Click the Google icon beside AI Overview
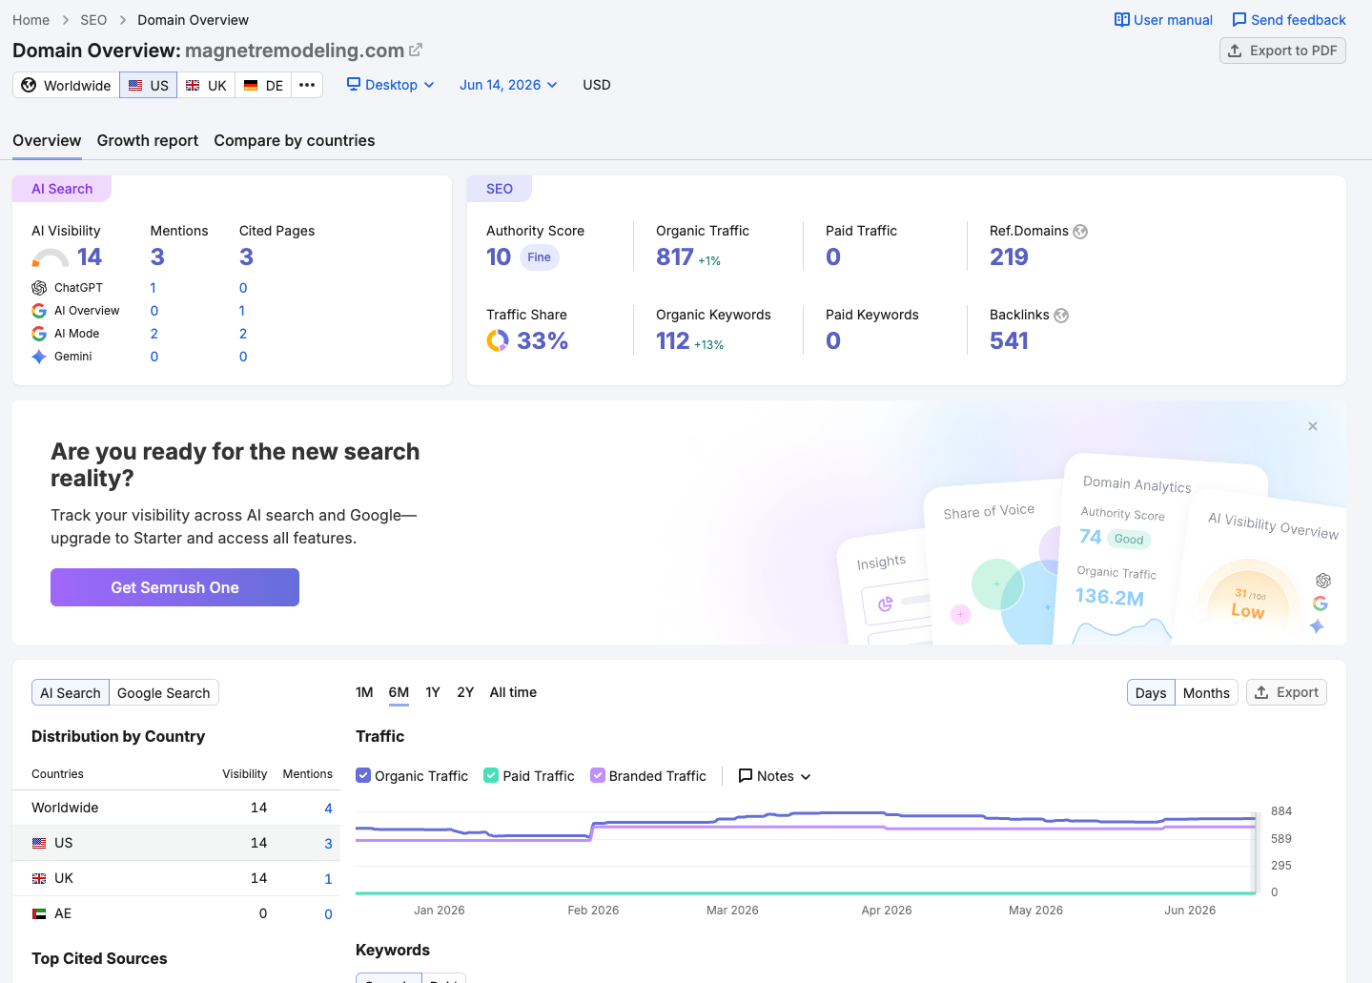 [x=39, y=311]
